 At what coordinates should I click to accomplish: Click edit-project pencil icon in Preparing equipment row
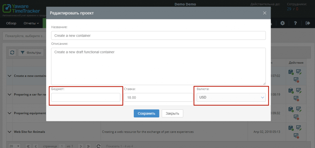tap(298, 109)
